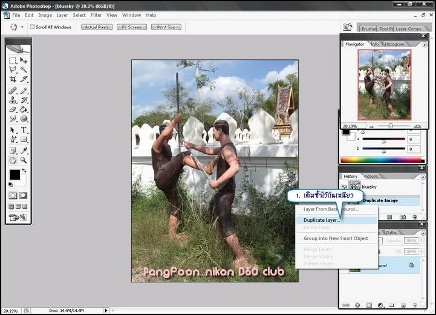Select the Notes tool
Image resolution: width=436 pixels, height=315 pixels.
[13, 151]
